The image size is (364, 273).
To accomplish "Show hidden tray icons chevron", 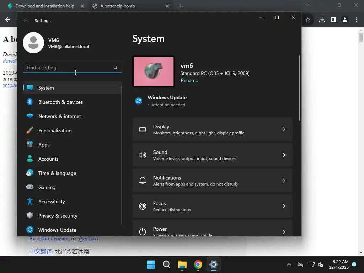I will pos(289,264).
